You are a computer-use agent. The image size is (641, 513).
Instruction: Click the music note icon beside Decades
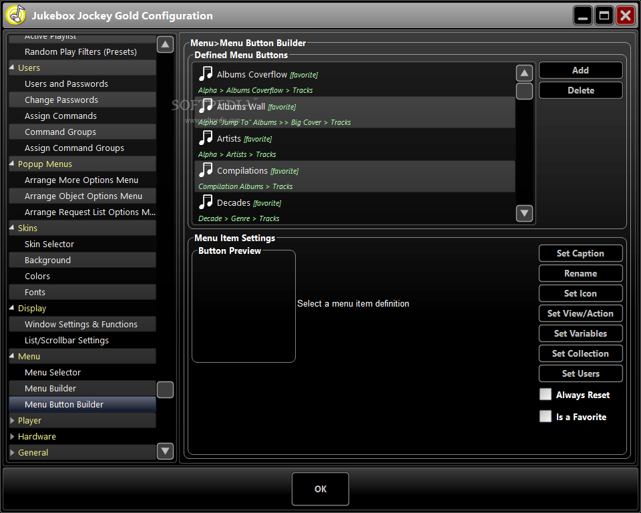(206, 202)
